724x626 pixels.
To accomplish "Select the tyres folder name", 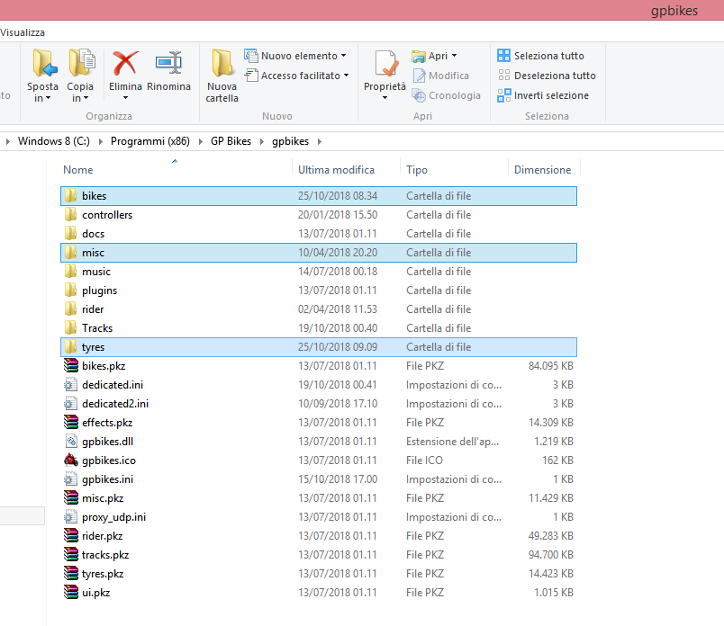I will pyautogui.click(x=94, y=347).
